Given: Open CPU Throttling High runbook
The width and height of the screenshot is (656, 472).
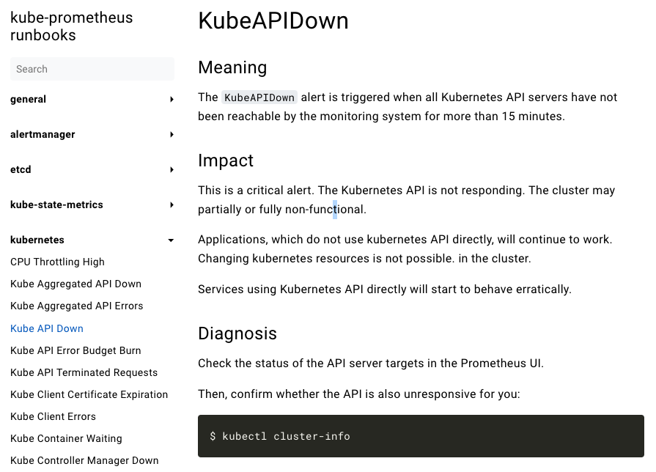Looking at the screenshot, I should 57,262.
